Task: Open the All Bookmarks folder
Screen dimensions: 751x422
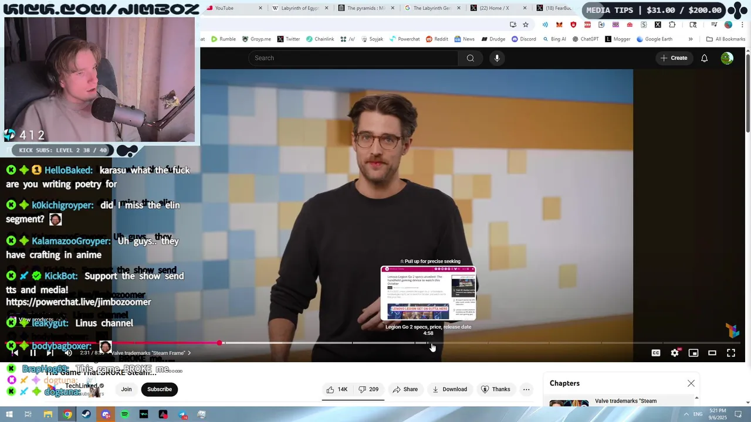Action: 725,39
